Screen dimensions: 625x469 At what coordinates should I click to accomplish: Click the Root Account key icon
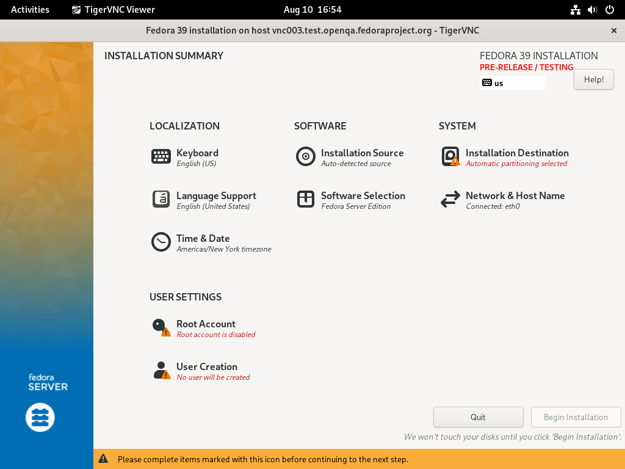click(x=161, y=327)
